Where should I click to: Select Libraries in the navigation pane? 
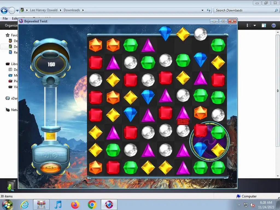(11, 64)
